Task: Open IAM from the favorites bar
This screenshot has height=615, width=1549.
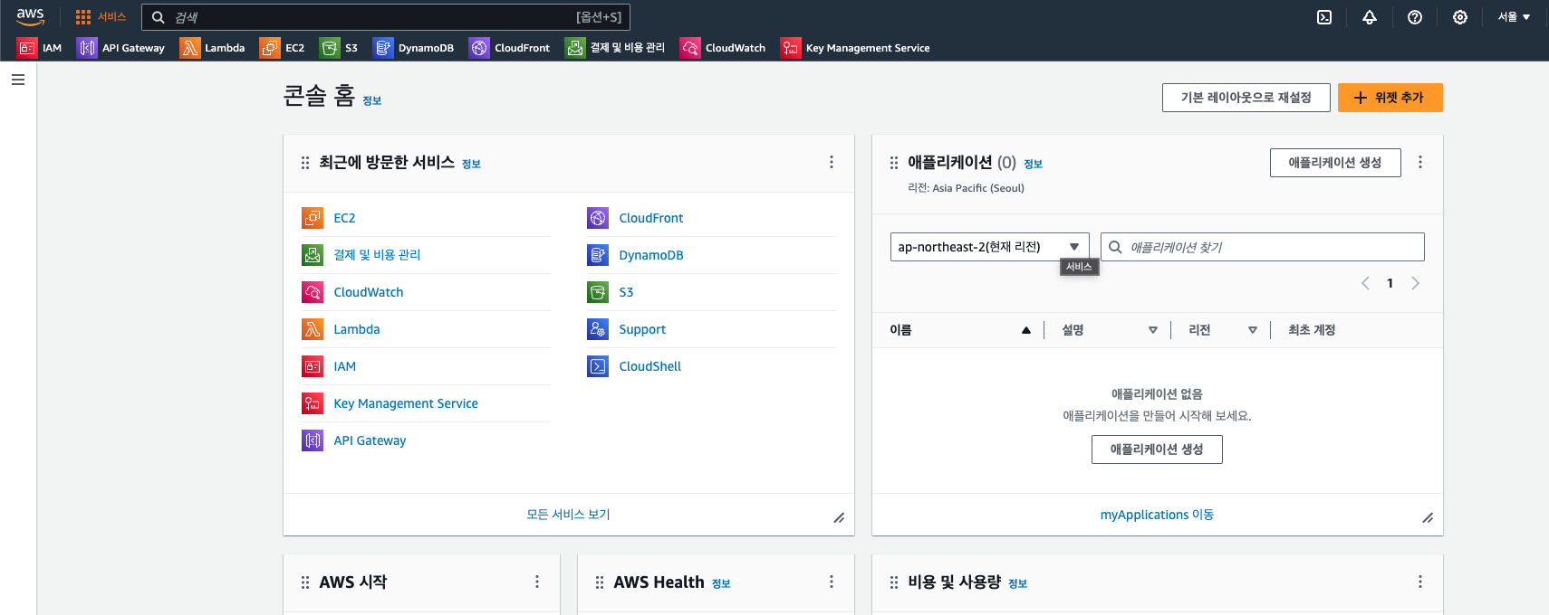Action: 40,48
